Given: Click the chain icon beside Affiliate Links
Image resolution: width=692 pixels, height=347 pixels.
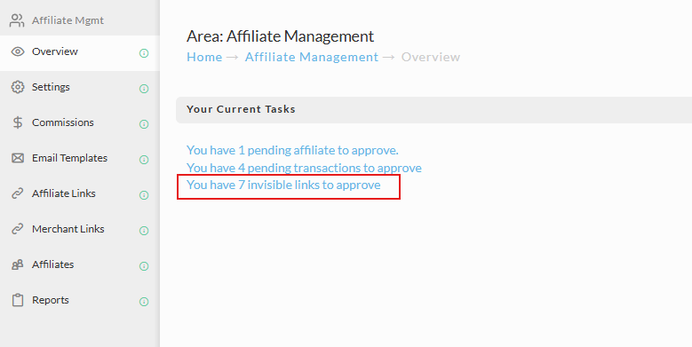Looking at the screenshot, I should click(18, 193).
